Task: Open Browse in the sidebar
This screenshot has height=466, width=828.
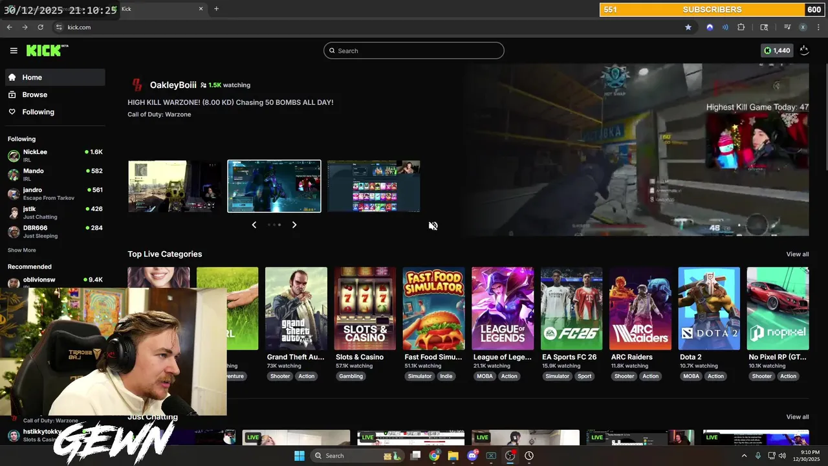Action: 55,94
